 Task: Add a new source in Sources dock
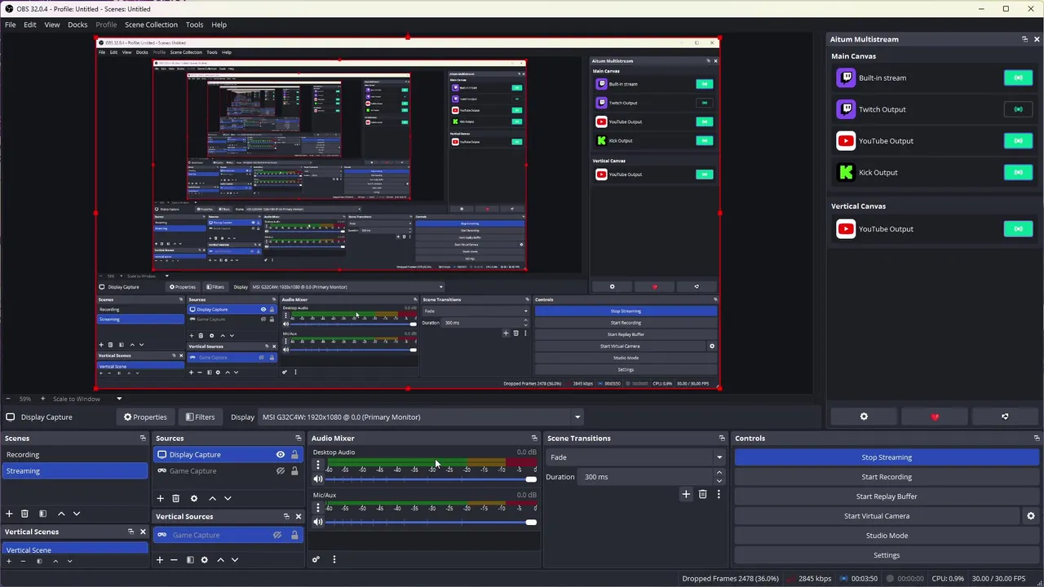tap(160, 498)
